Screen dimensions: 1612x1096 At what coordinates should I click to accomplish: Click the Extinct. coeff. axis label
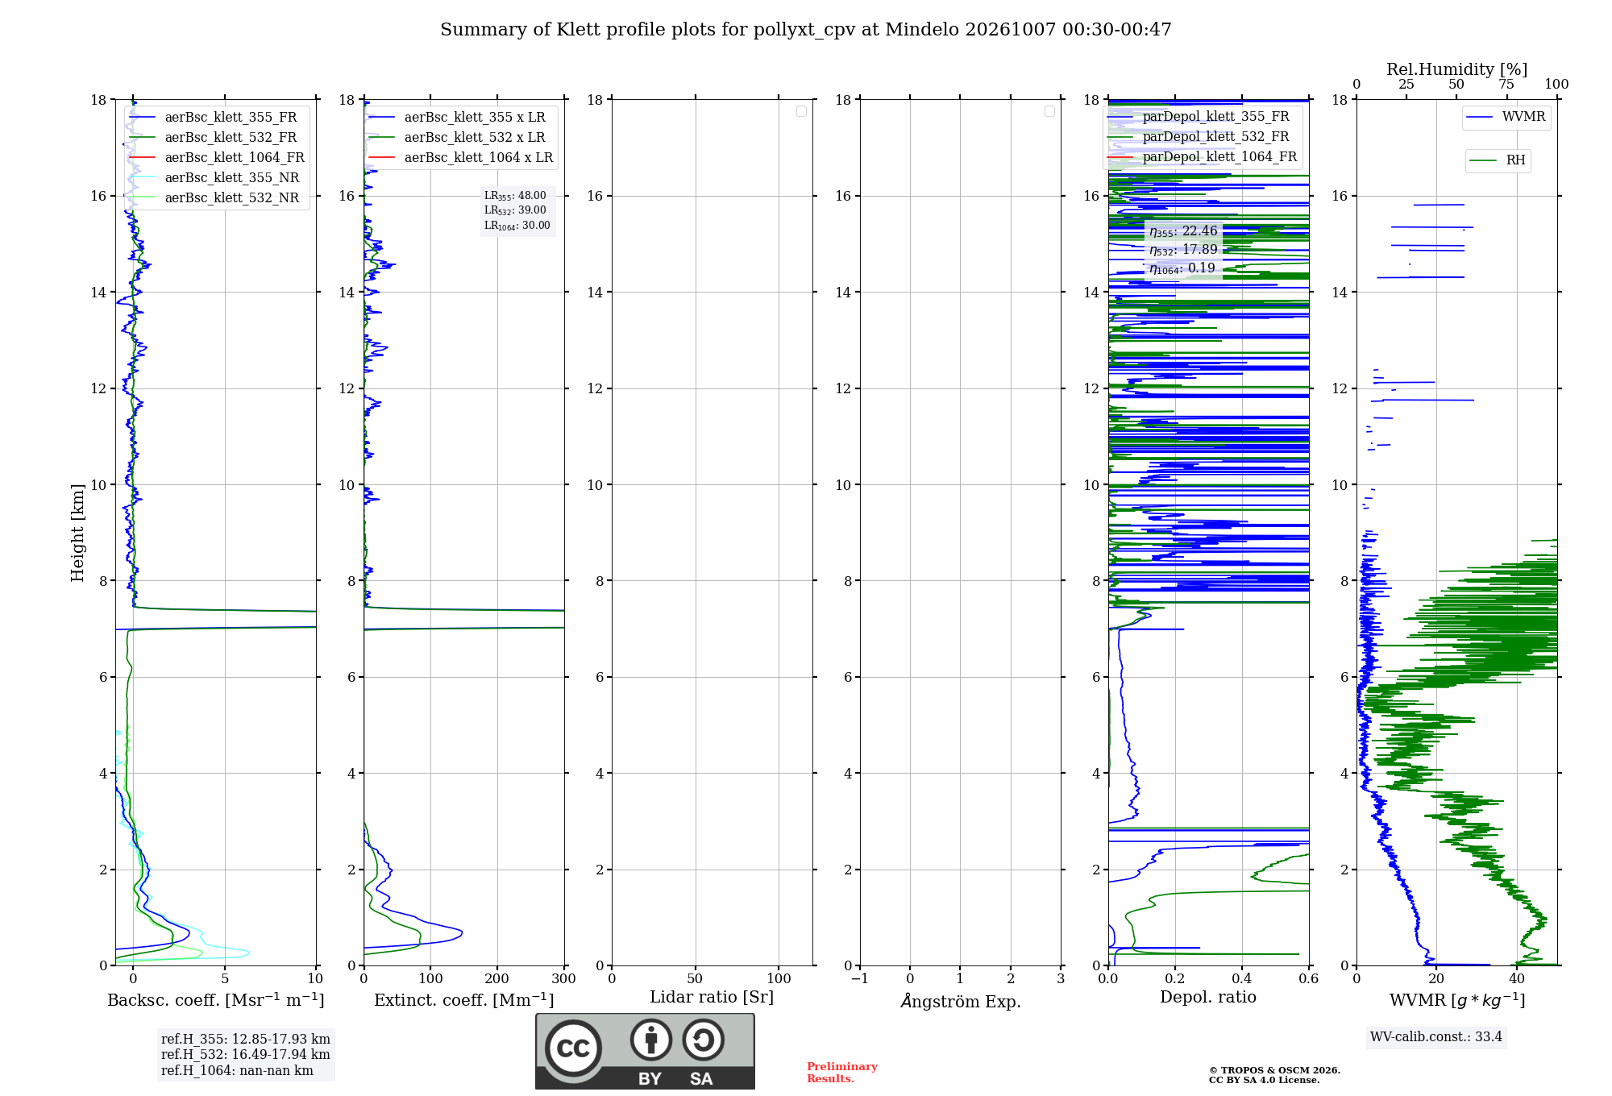[464, 1000]
